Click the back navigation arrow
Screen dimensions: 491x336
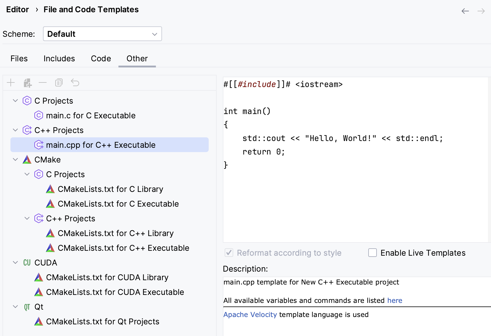tap(465, 11)
